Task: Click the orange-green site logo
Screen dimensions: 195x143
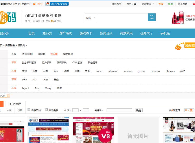Action: pyautogui.click(x=8, y=17)
